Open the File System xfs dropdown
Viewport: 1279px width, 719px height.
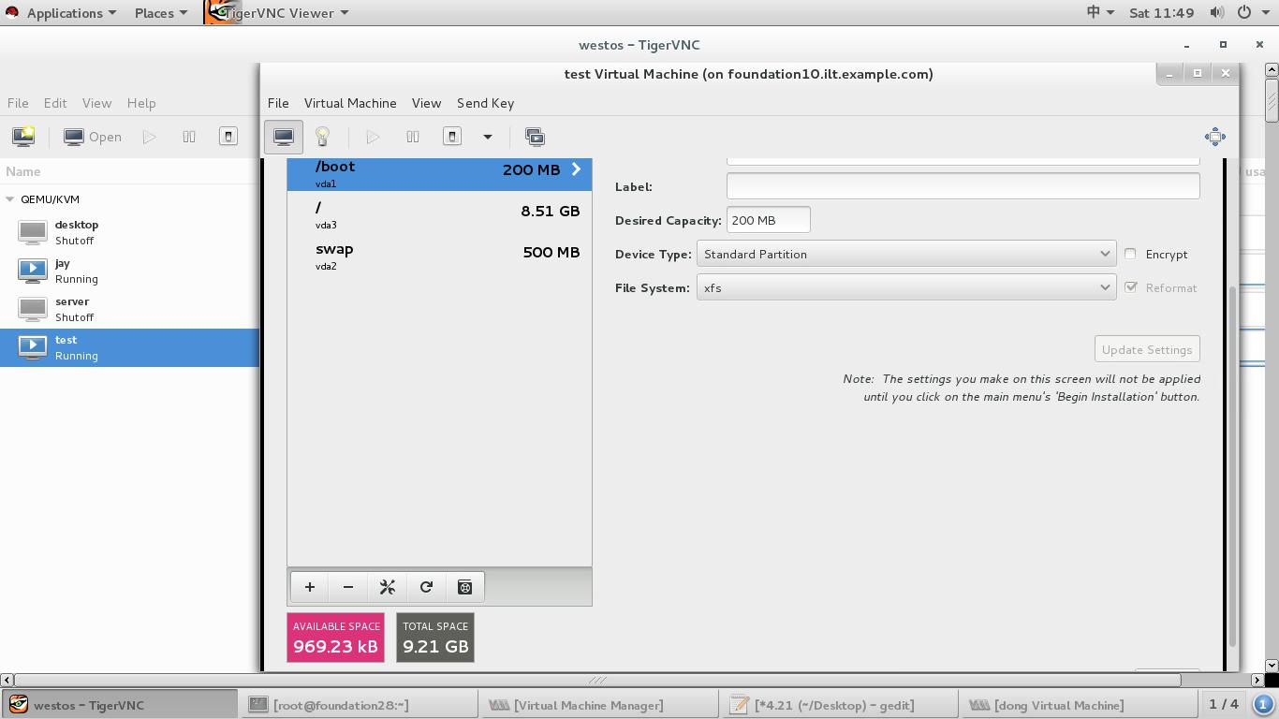(x=905, y=287)
